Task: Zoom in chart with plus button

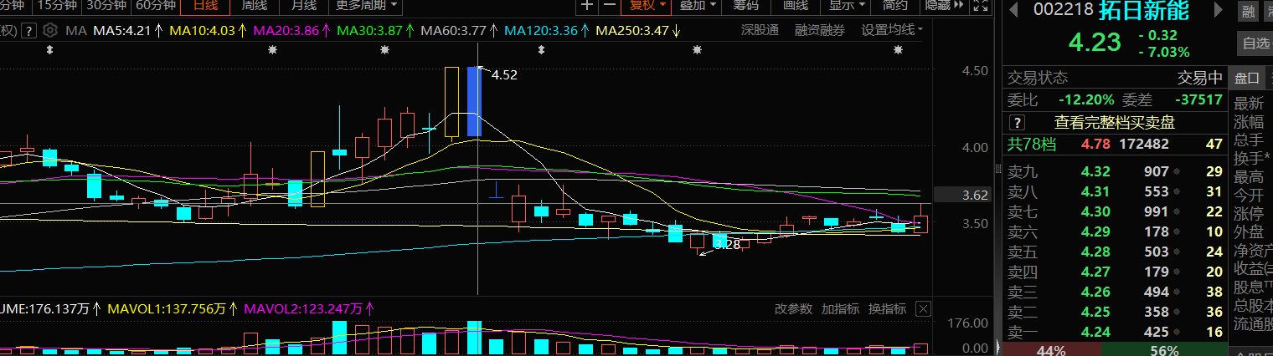Action: coord(587,6)
